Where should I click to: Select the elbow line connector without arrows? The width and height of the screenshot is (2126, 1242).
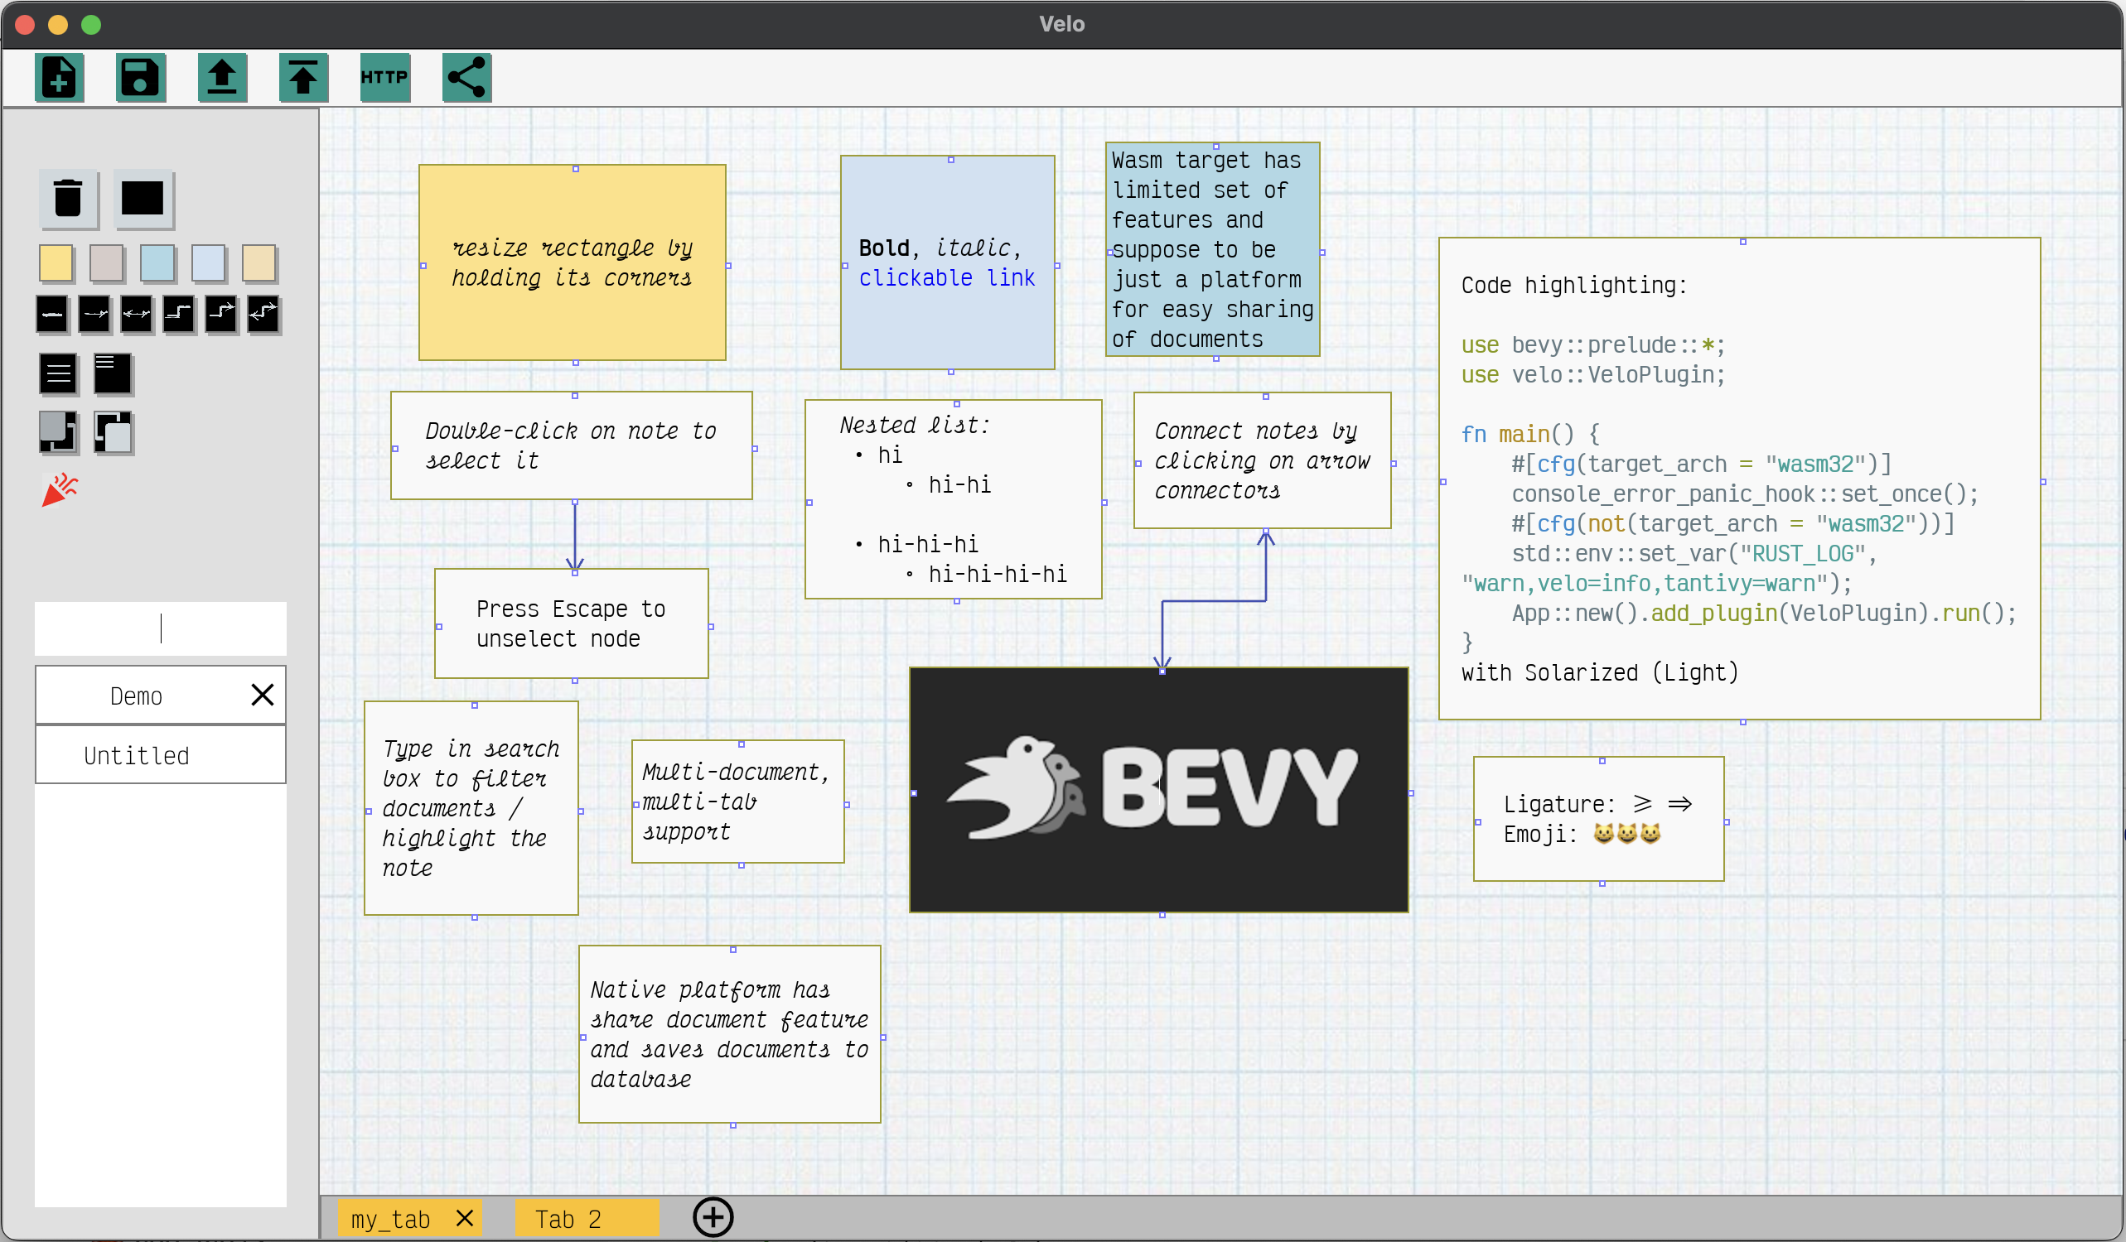(x=179, y=315)
